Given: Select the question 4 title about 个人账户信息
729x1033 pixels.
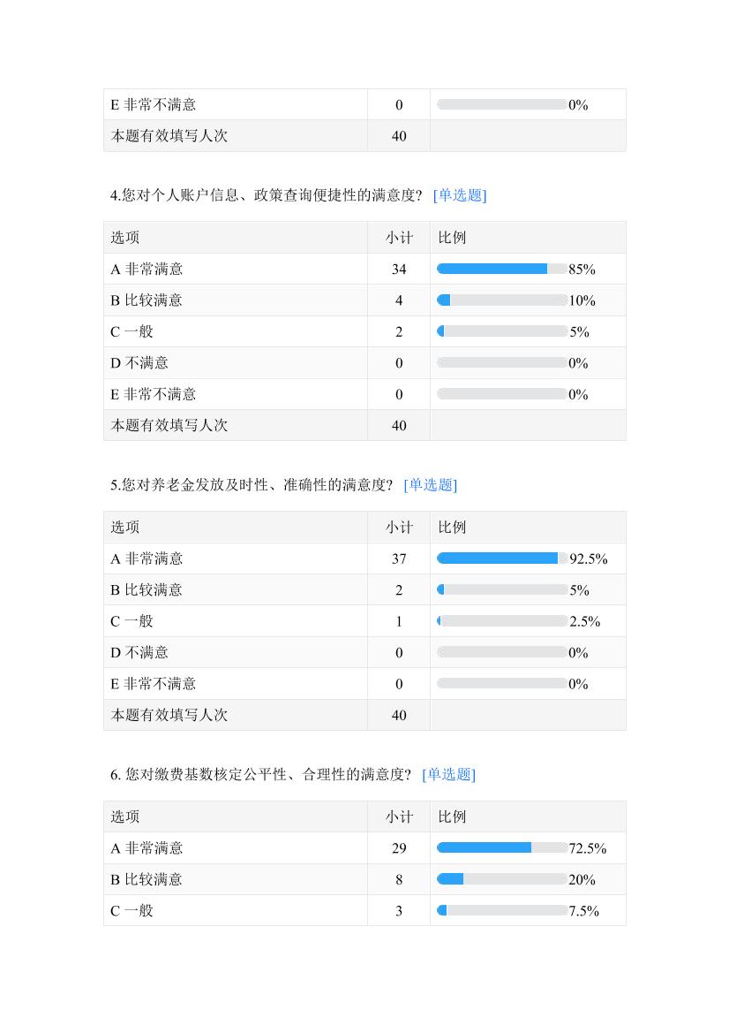Looking at the screenshot, I should [x=266, y=195].
